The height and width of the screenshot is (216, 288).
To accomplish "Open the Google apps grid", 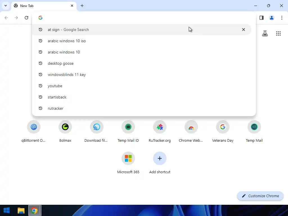I will pyautogui.click(x=278, y=33).
